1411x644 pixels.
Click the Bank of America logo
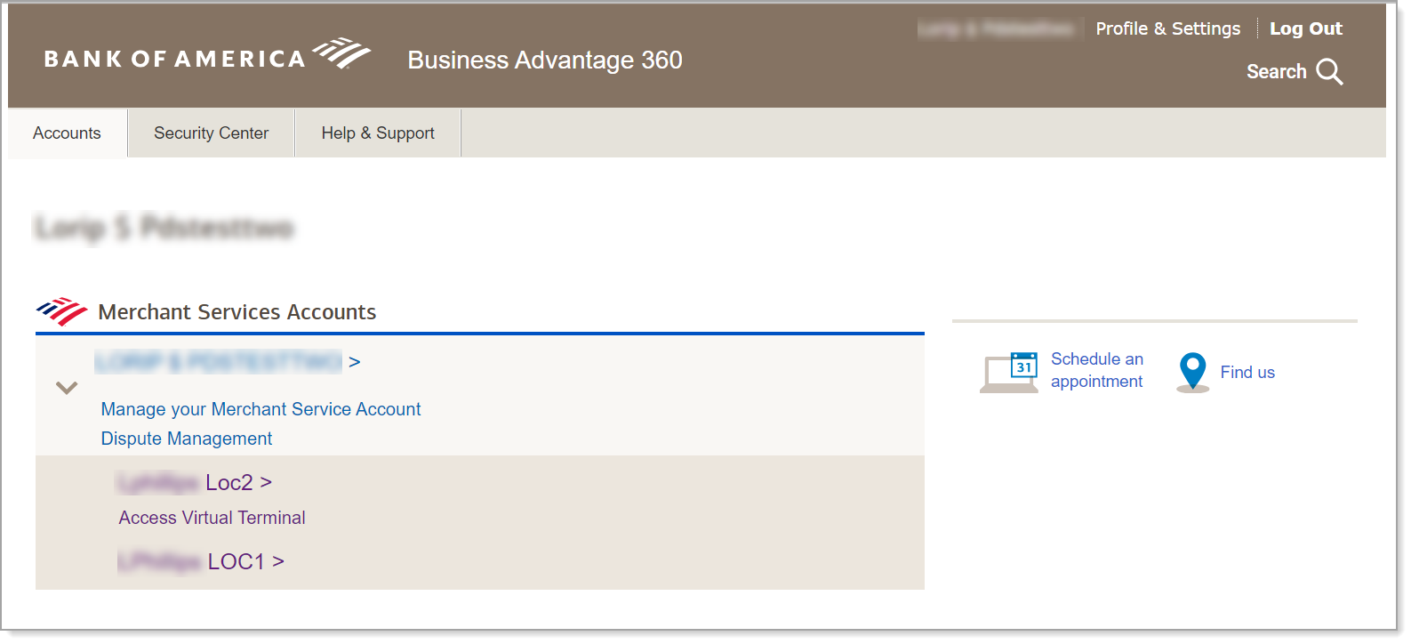pos(204,55)
